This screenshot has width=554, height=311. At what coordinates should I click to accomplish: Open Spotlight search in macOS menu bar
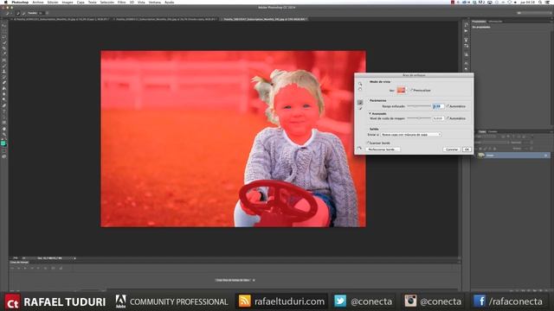[x=540, y=2]
